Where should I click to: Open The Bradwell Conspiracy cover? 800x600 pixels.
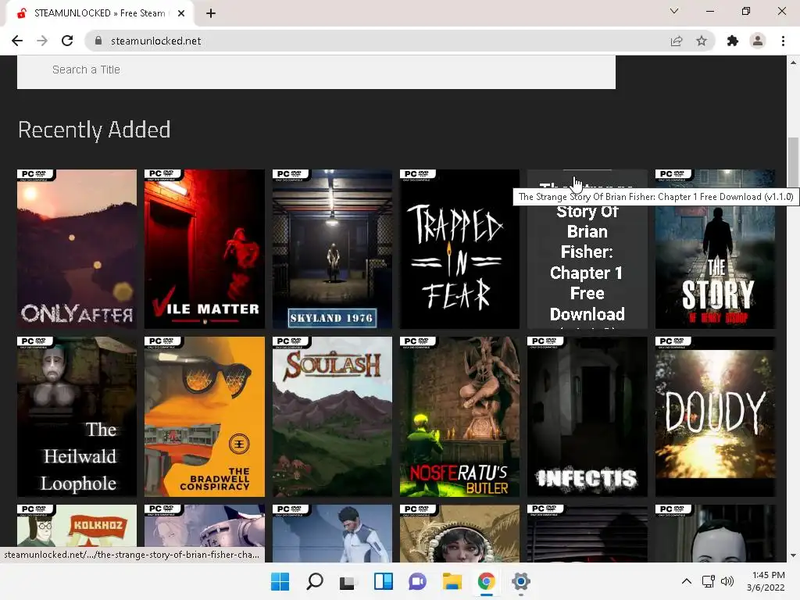click(205, 416)
